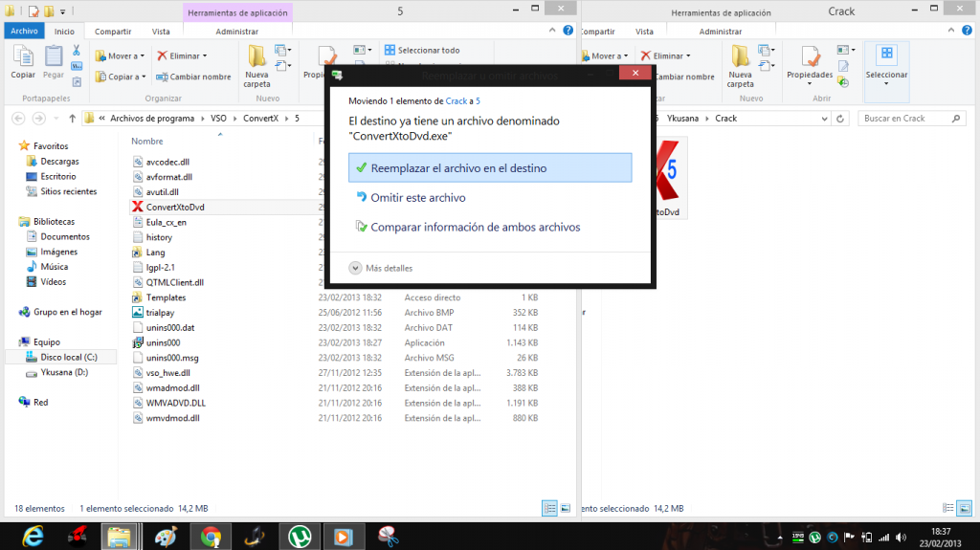This screenshot has height=550, width=980.
Task: Select the avcodec.dll file
Action: [x=167, y=162]
